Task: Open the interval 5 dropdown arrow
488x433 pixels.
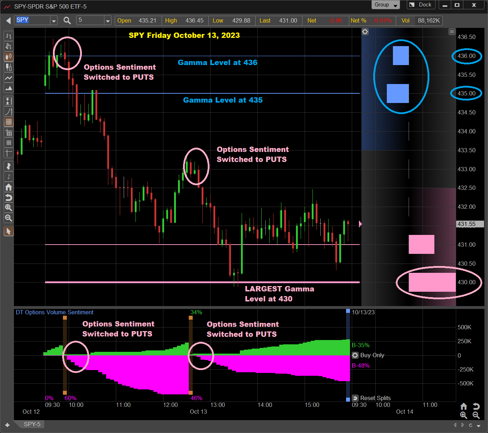Action: [108, 21]
